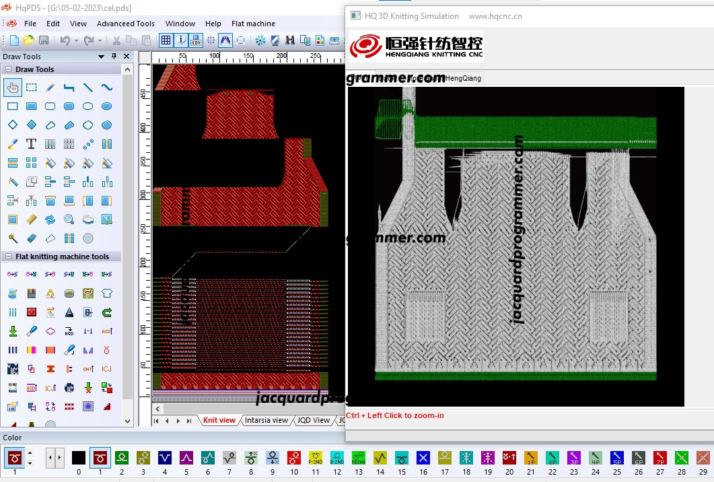Collapse the Draw Tools section
Image resolution: width=714 pixels, height=482 pixels.
click(8, 69)
